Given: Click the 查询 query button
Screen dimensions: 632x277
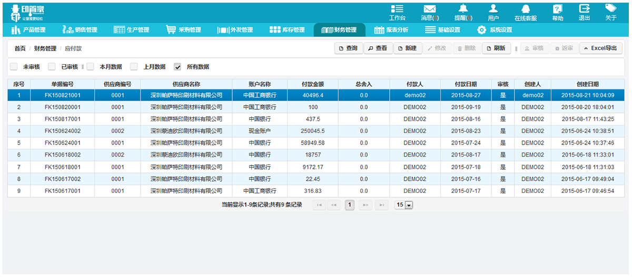Looking at the screenshot, I should click(x=348, y=48).
